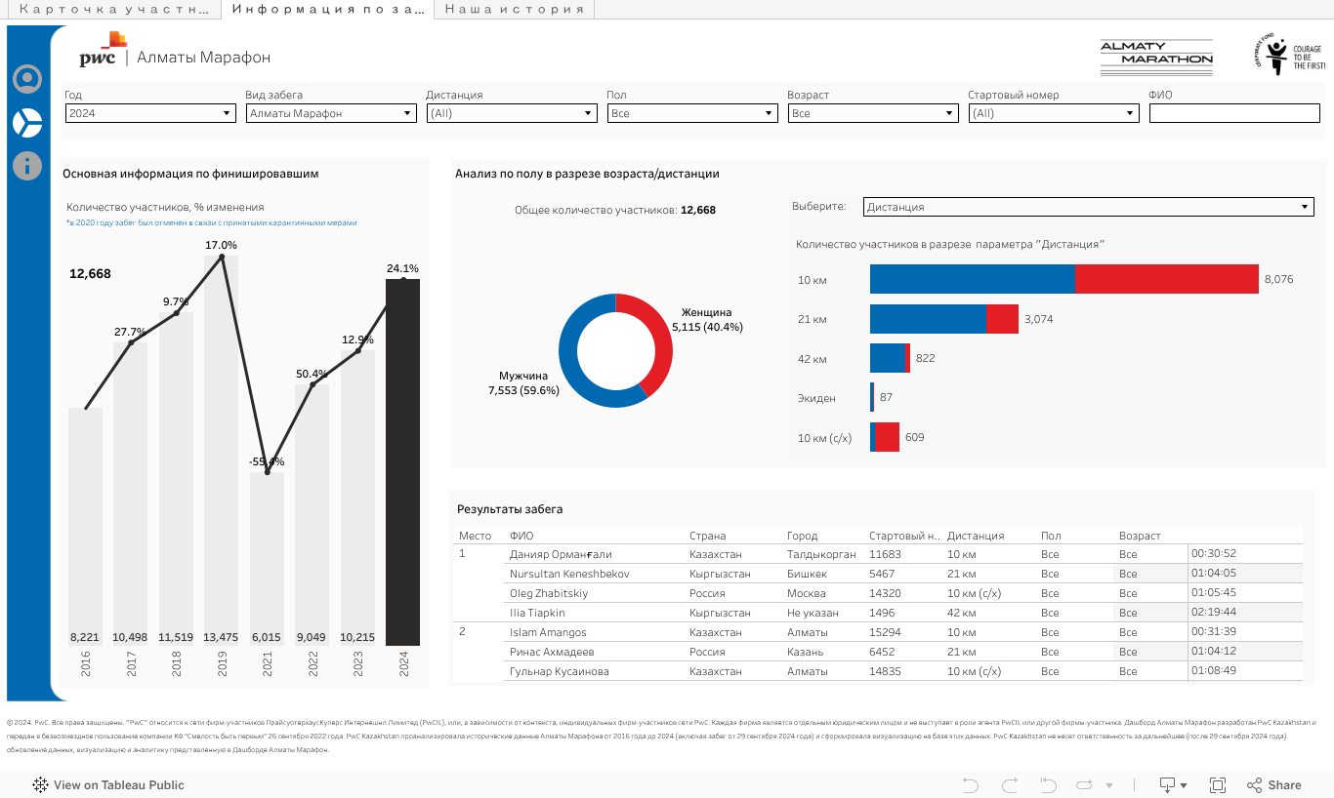
Task: Open the participant profile sidebar icon
Action: 27,79
